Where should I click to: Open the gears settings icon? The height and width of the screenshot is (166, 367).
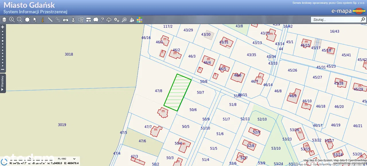coord(116,20)
